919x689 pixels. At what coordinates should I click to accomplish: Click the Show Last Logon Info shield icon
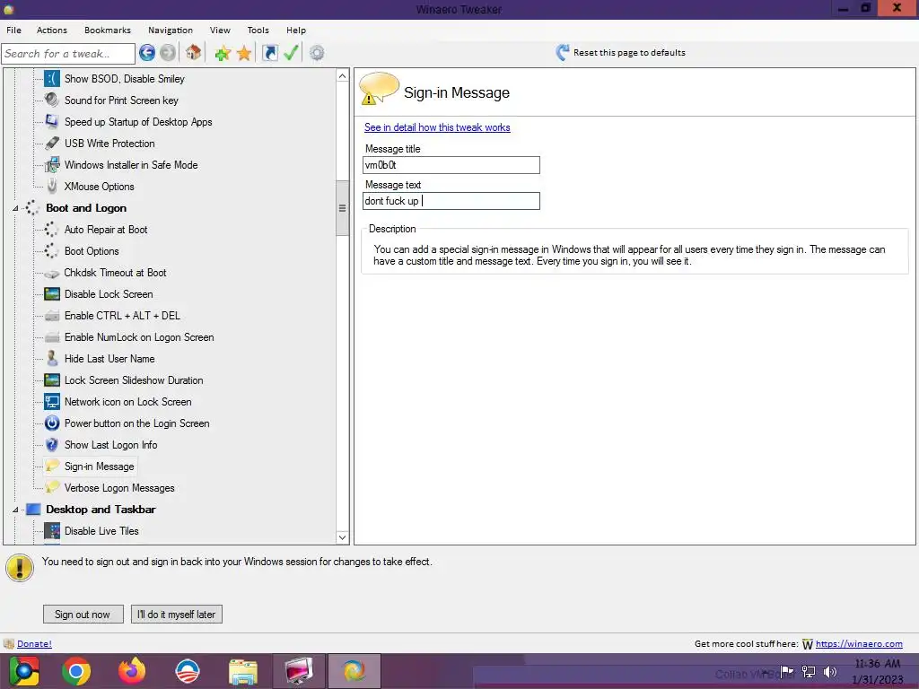[x=52, y=445]
